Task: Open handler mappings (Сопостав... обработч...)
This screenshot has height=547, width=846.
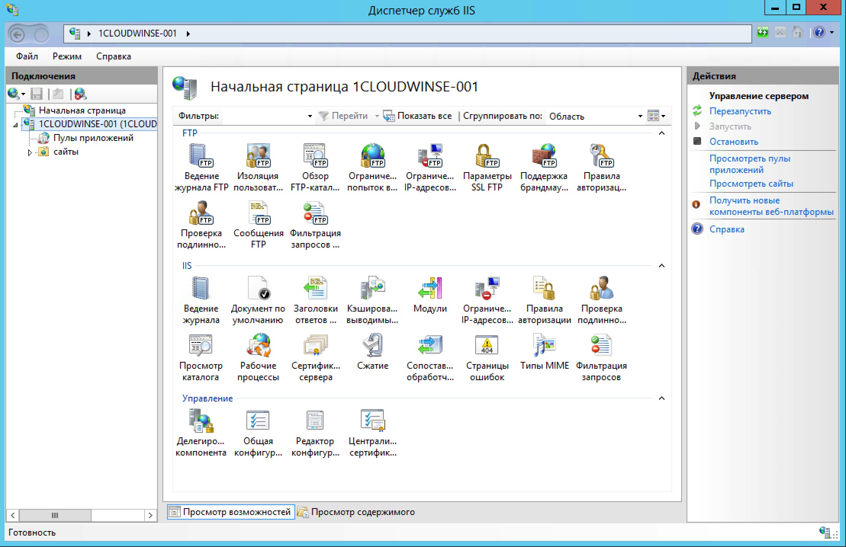Action: [430, 357]
